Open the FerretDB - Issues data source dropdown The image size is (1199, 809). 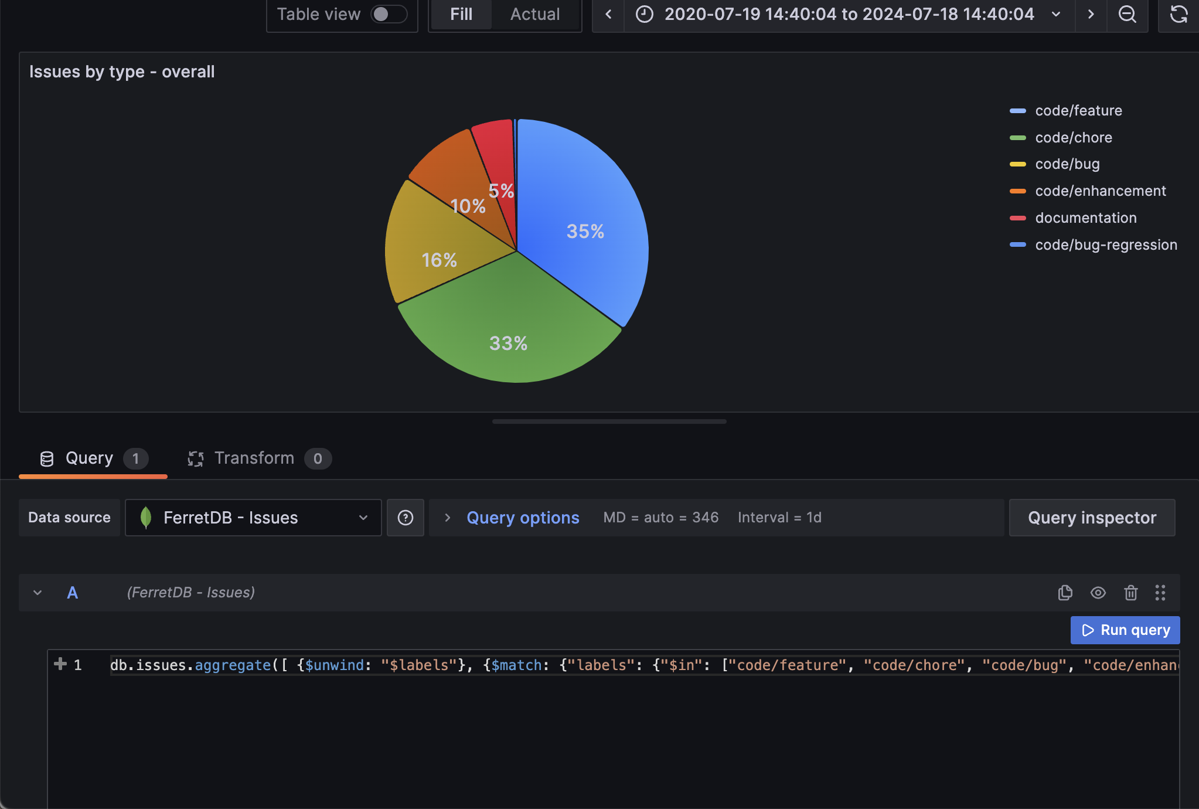(x=253, y=518)
